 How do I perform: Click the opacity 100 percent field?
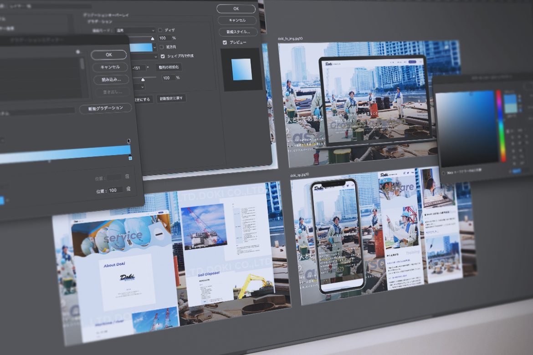tap(164, 38)
